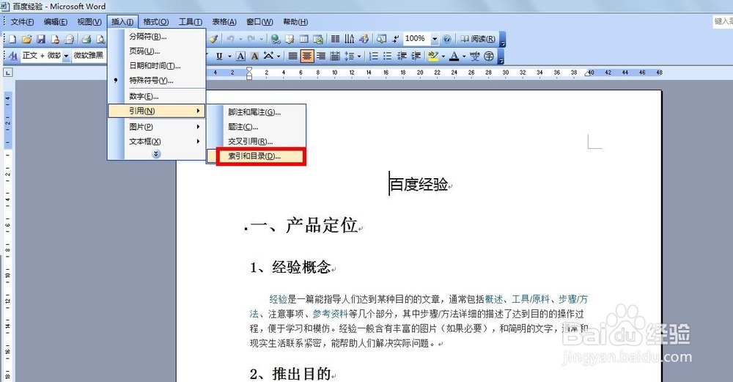Click the Columns icon
Viewport: 733px width, 382px height.
(x=335, y=40)
